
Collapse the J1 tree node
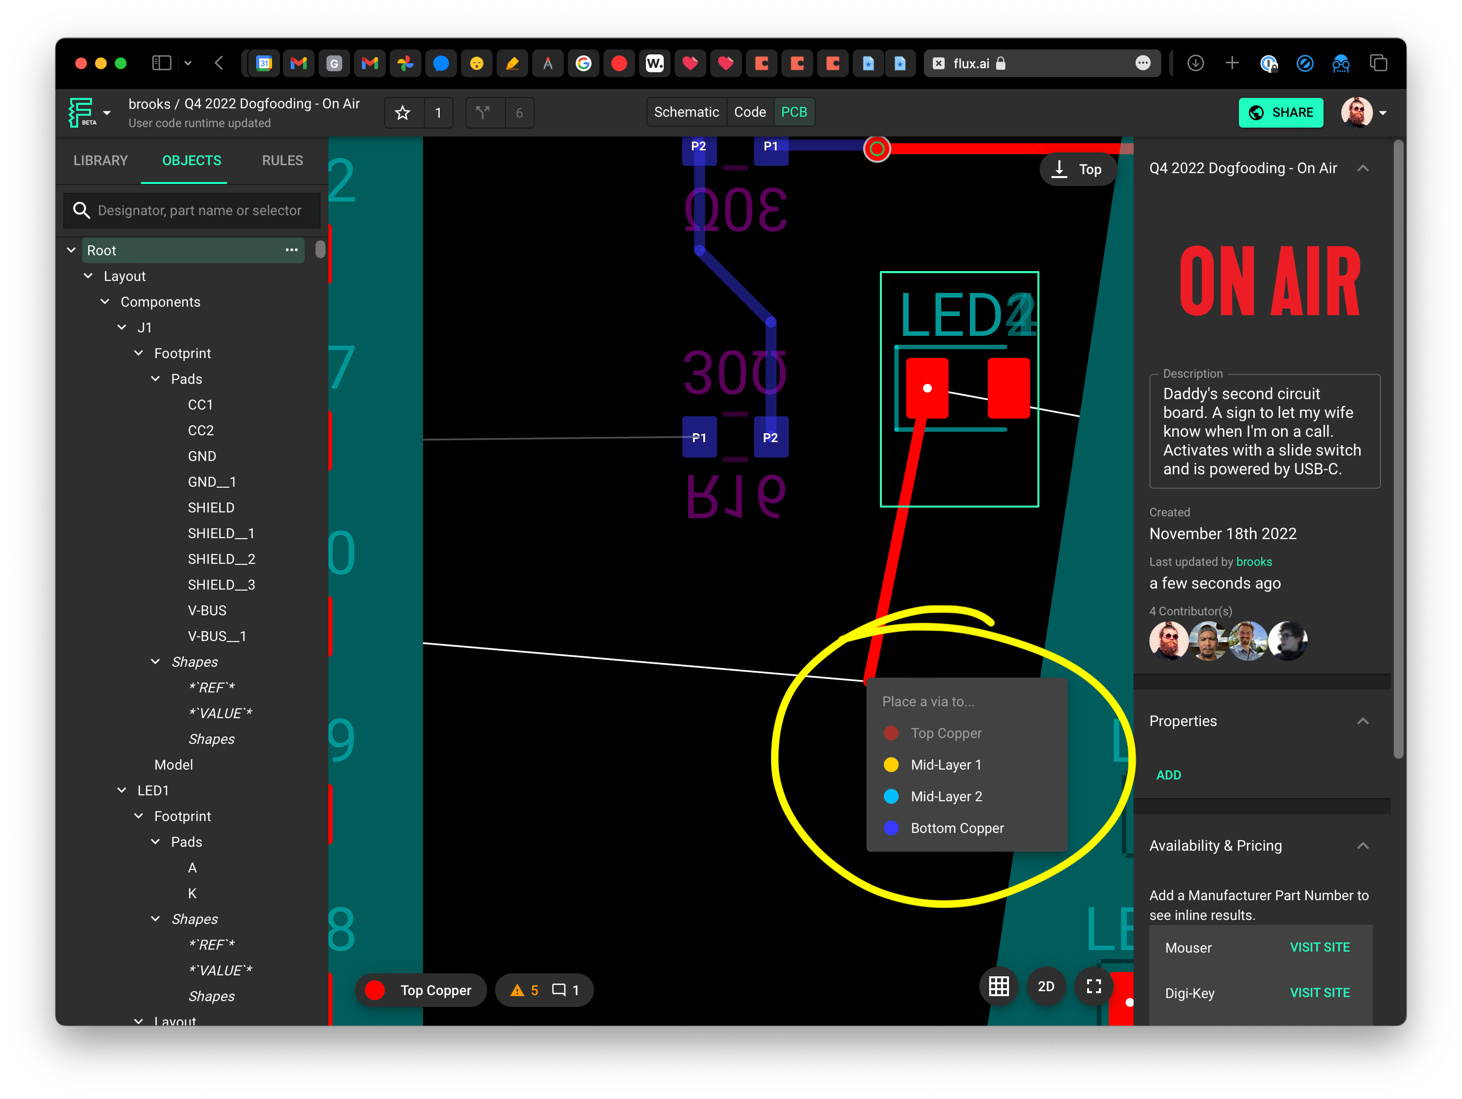pos(122,327)
